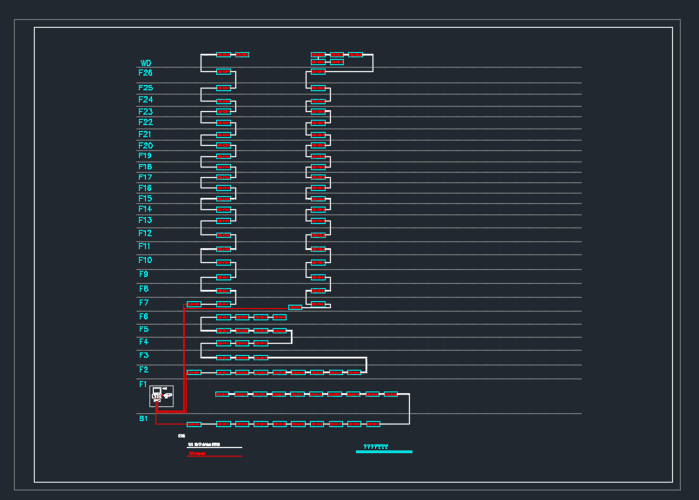Select the F23 floor label

coord(145,111)
